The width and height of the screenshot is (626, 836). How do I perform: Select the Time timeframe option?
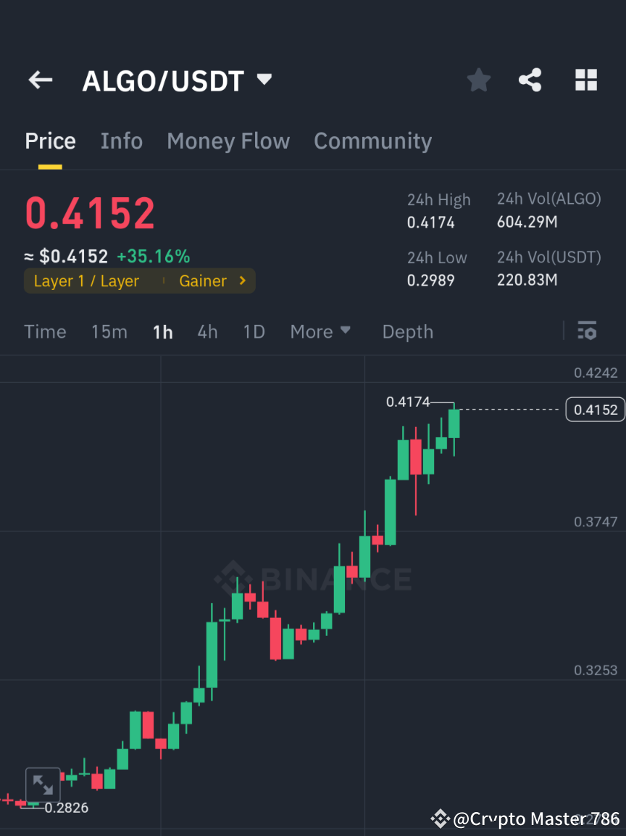[x=45, y=331]
